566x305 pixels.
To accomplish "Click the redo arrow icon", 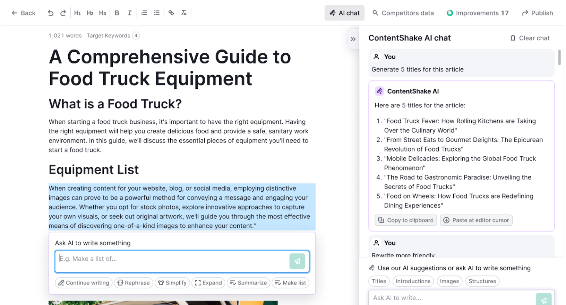I will click(x=63, y=13).
